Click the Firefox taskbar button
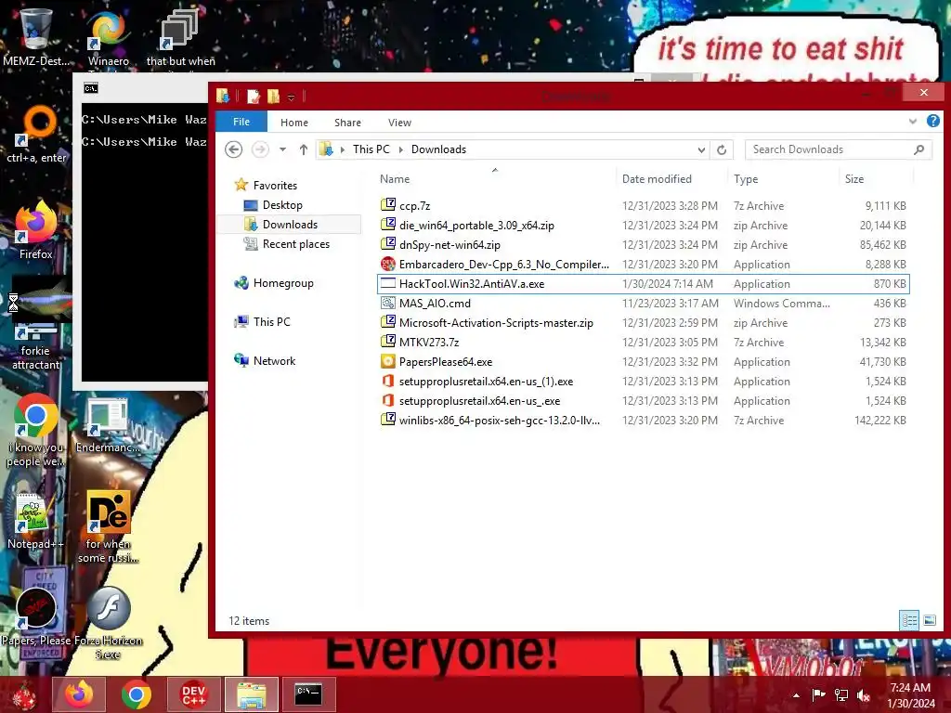This screenshot has width=951, height=713. (x=79, y=694)
